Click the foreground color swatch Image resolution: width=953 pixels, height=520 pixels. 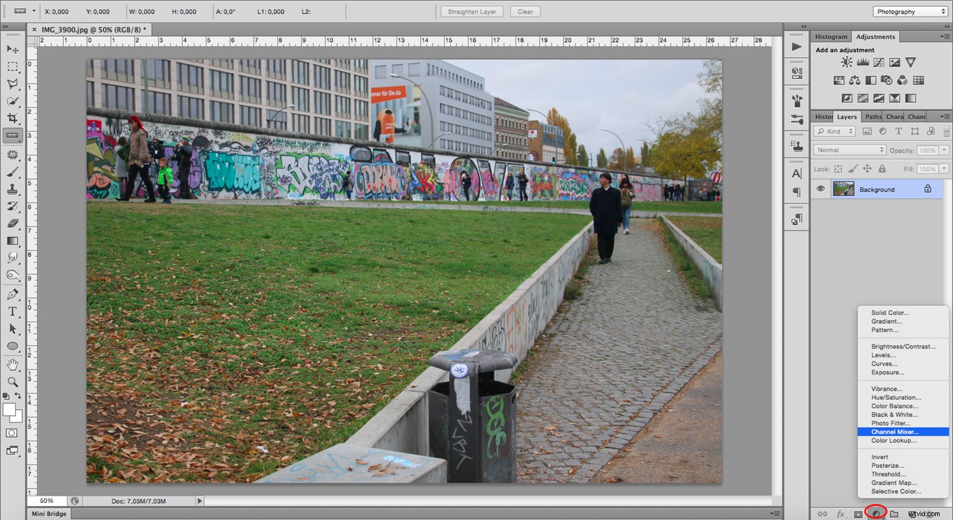(x=9, y=409)
